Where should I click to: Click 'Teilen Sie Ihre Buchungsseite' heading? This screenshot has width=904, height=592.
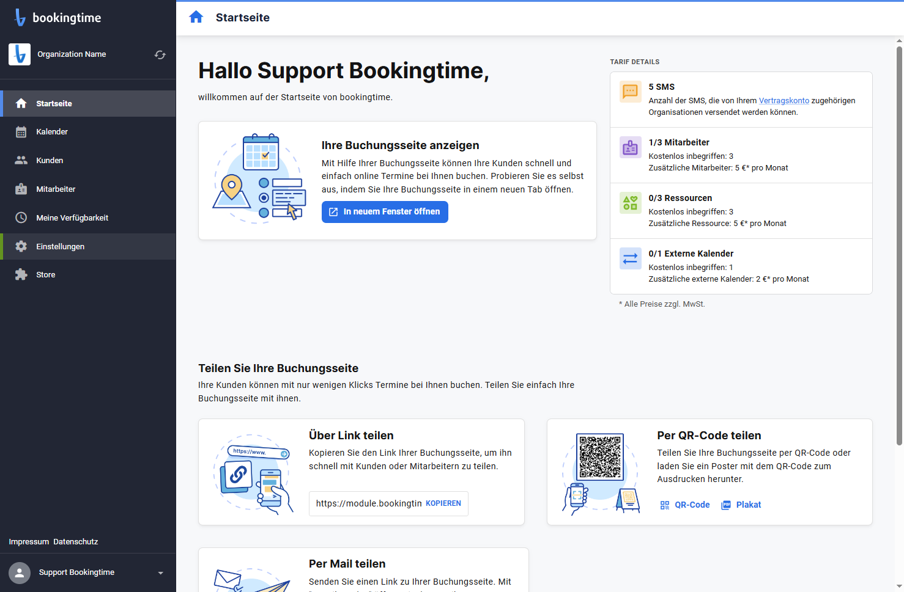pyautogui.click(x=278, y=368)
